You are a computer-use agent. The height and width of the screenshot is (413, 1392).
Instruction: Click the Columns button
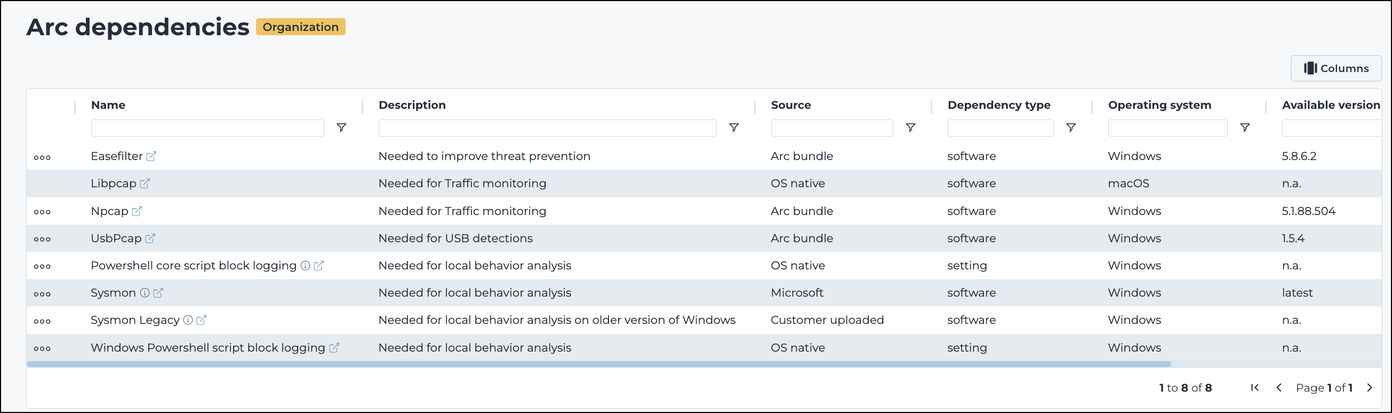tap(1336, 68)
